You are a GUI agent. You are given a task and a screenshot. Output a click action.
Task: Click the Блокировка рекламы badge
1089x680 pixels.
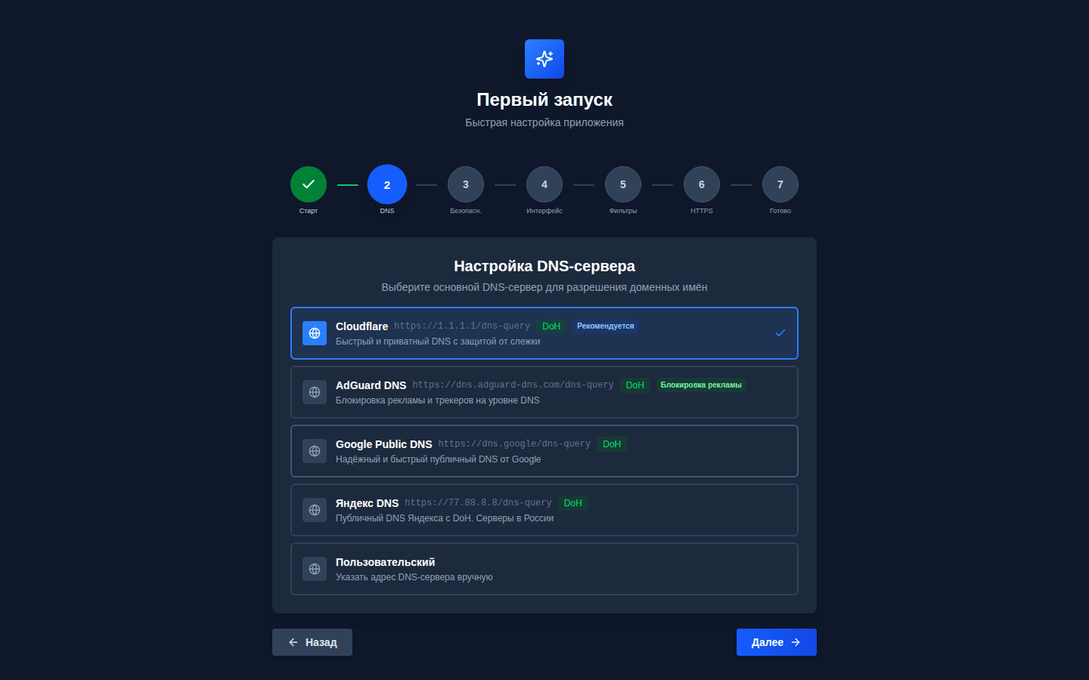click(x=701, y=385)
